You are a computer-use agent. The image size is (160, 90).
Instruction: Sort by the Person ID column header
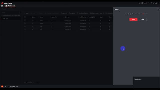point(54,17)
